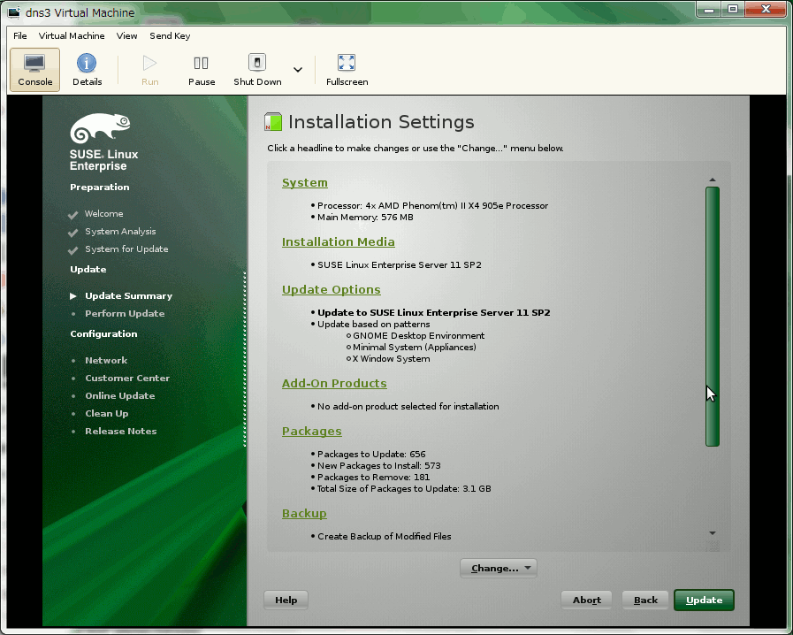
Task: Click the "Packages to Update: 656" line
Action: (x=371, y=455)
